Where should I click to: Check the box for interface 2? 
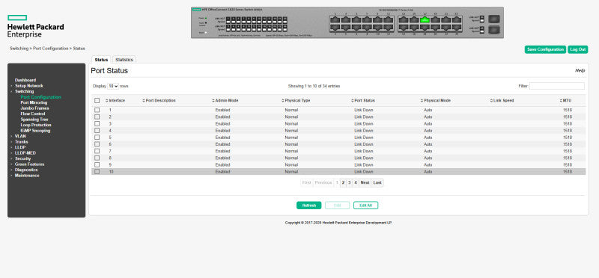pyautogui.click(x=97, y=117)
